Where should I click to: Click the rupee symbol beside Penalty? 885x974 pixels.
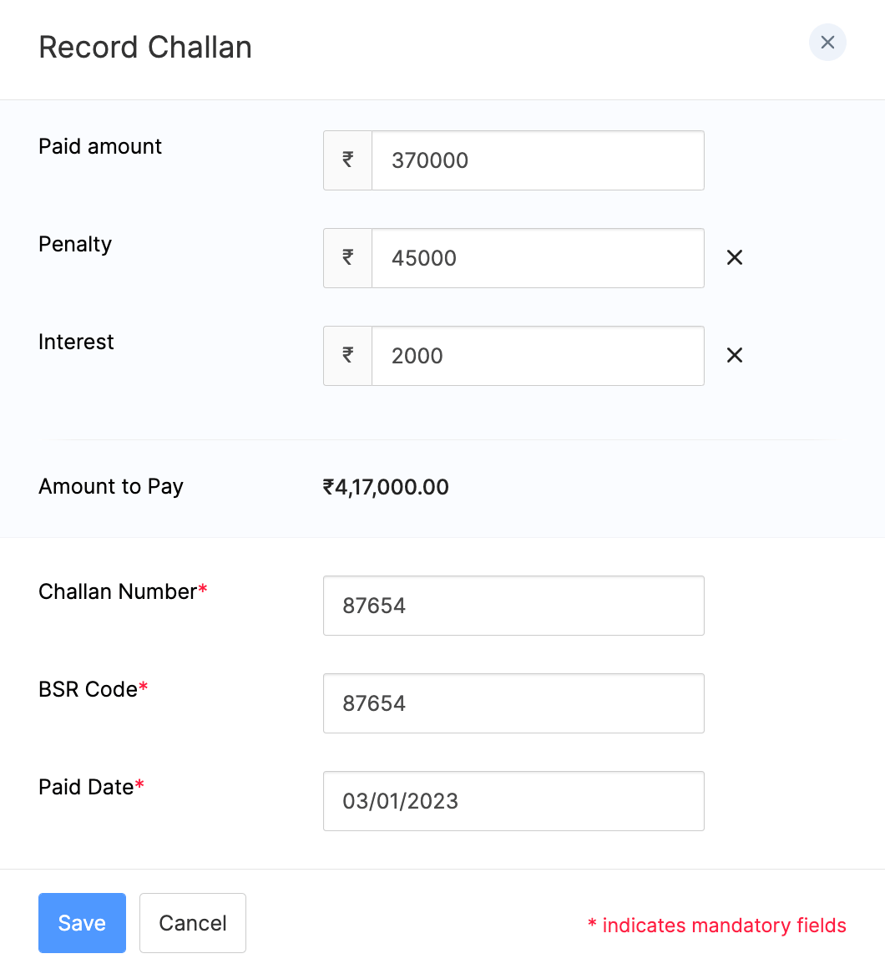348,258
